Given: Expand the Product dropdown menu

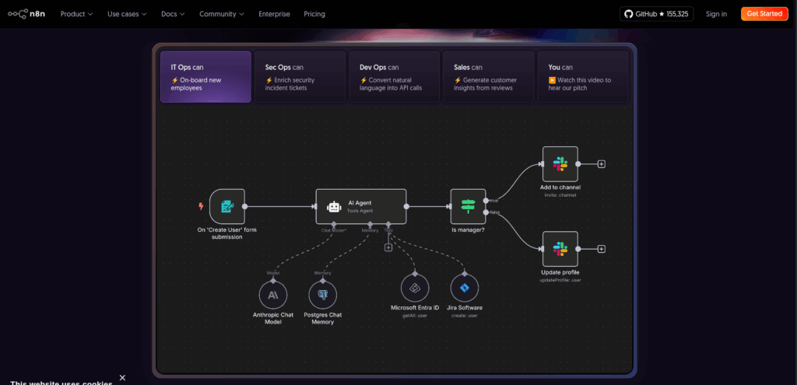Looking at the screenshot, I should click(x=76, y=14).
